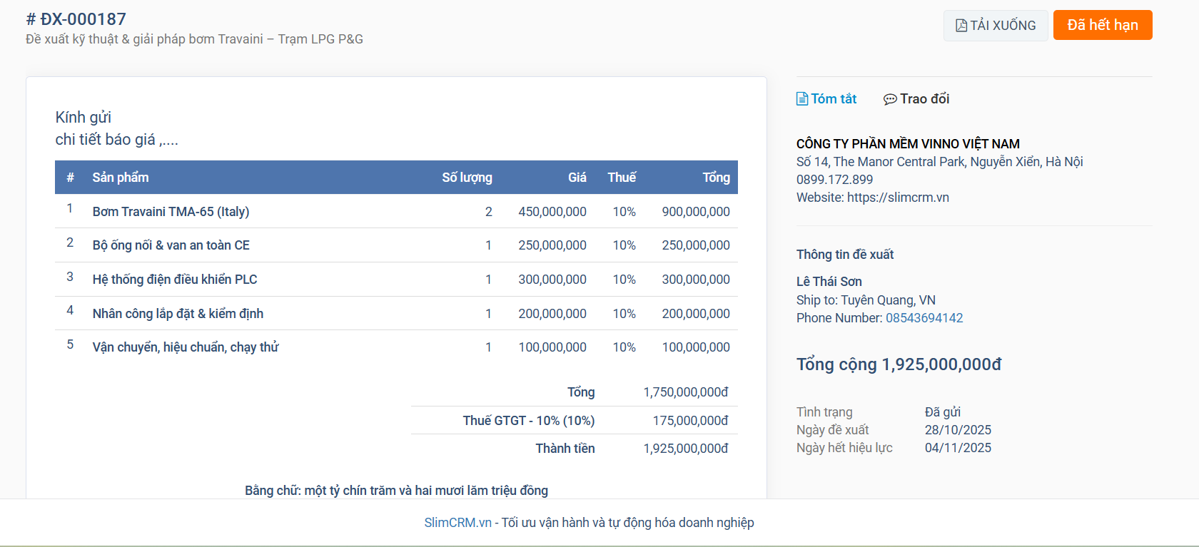
Task: Click the https://slimcrm.vn website address
Action: (x=898, y=198)
